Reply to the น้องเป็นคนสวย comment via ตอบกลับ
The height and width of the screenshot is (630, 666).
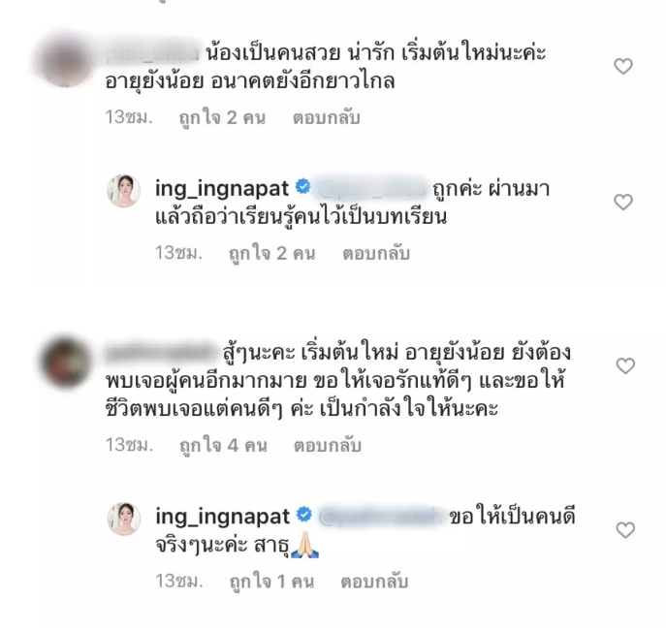[x=326, y=117]
